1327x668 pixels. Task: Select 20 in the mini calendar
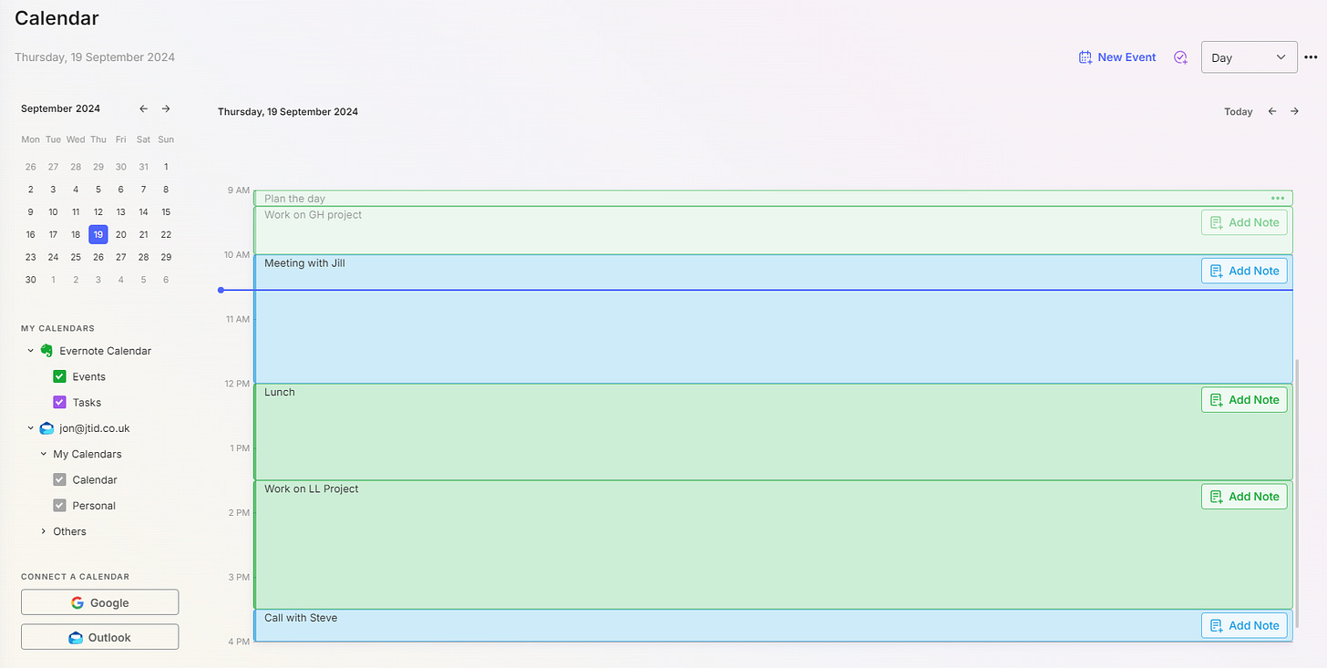pyautogui.click(x=121, y=234)
